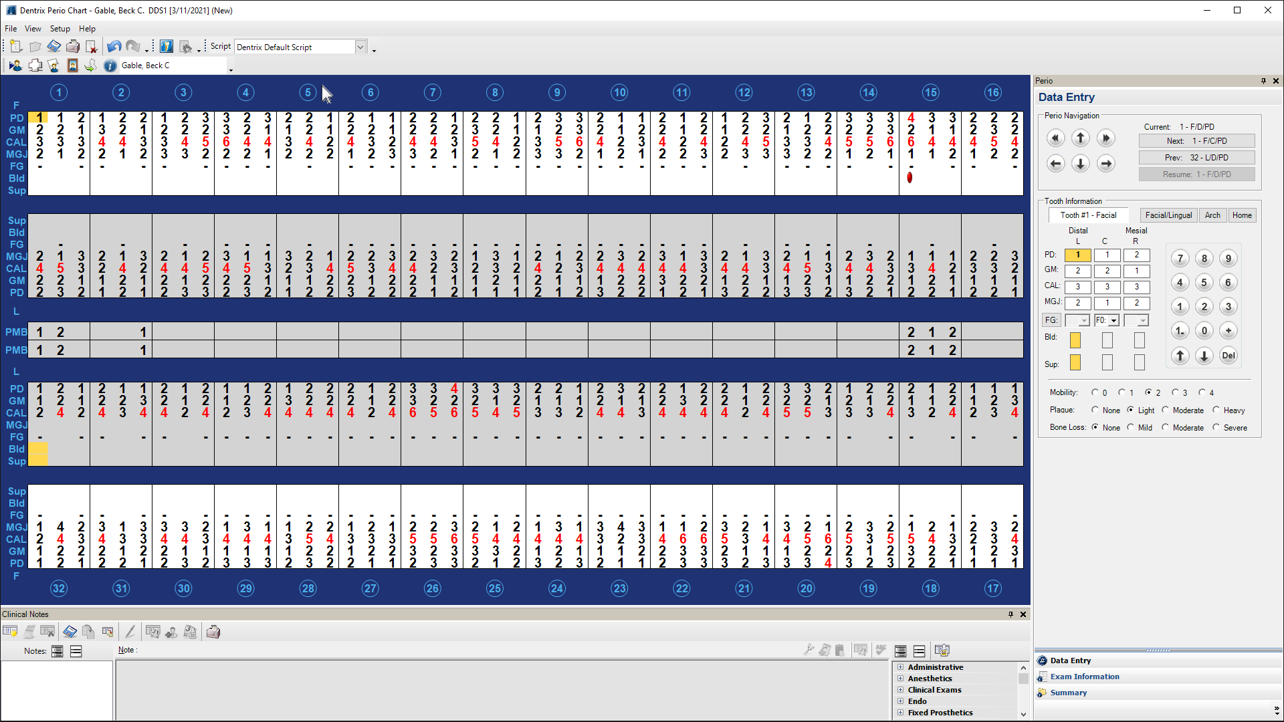Open the F0 furcation grade dropdown

tap(1114, 321)
